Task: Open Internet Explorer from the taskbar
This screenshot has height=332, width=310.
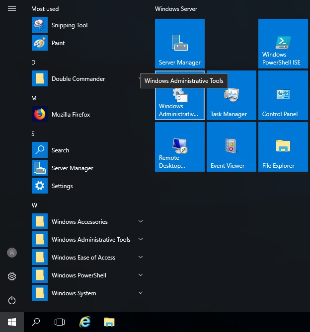Action: [x=85, y=322]
